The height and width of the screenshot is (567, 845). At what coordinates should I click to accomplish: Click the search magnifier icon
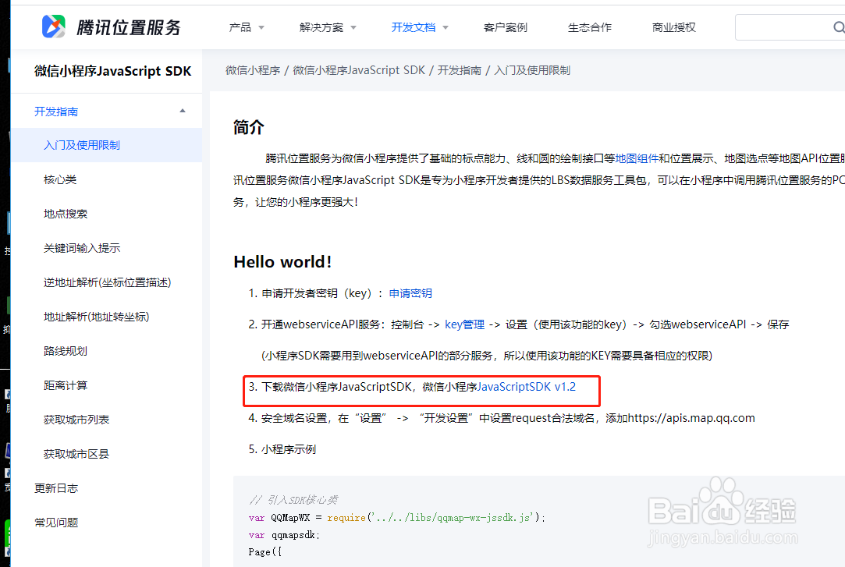pos(840,27)
